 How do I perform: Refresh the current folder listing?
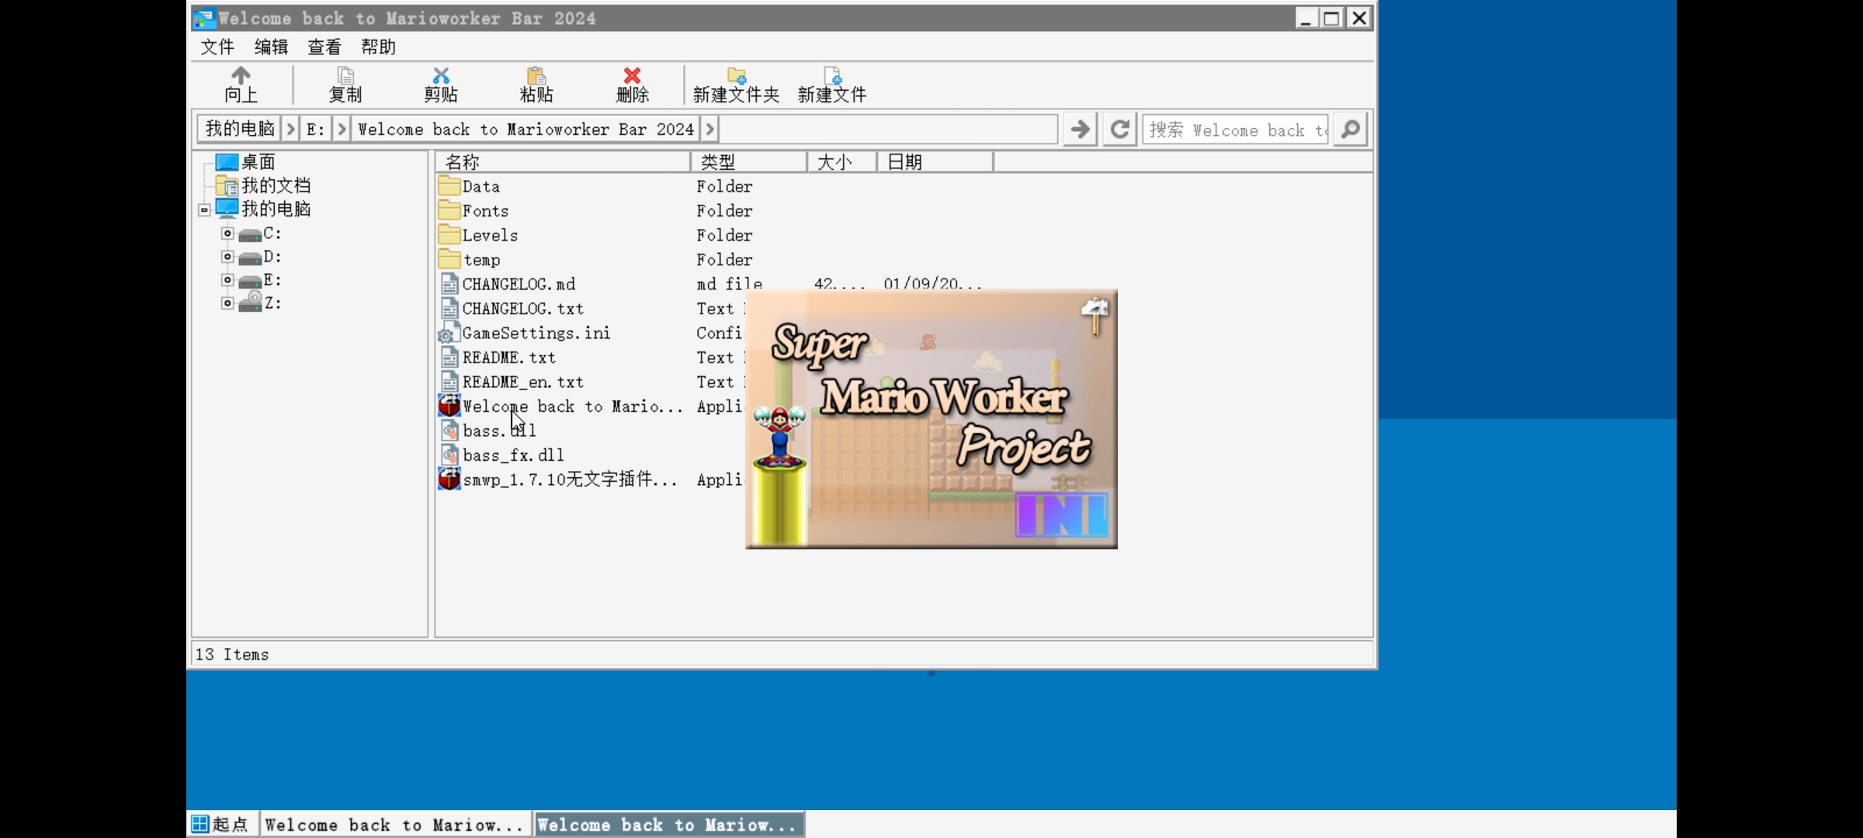pos(1119,129)
